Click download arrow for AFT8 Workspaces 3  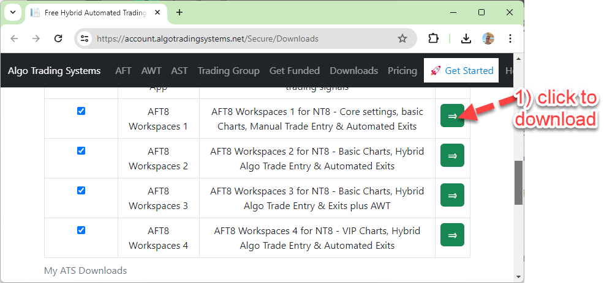point(452,195)
